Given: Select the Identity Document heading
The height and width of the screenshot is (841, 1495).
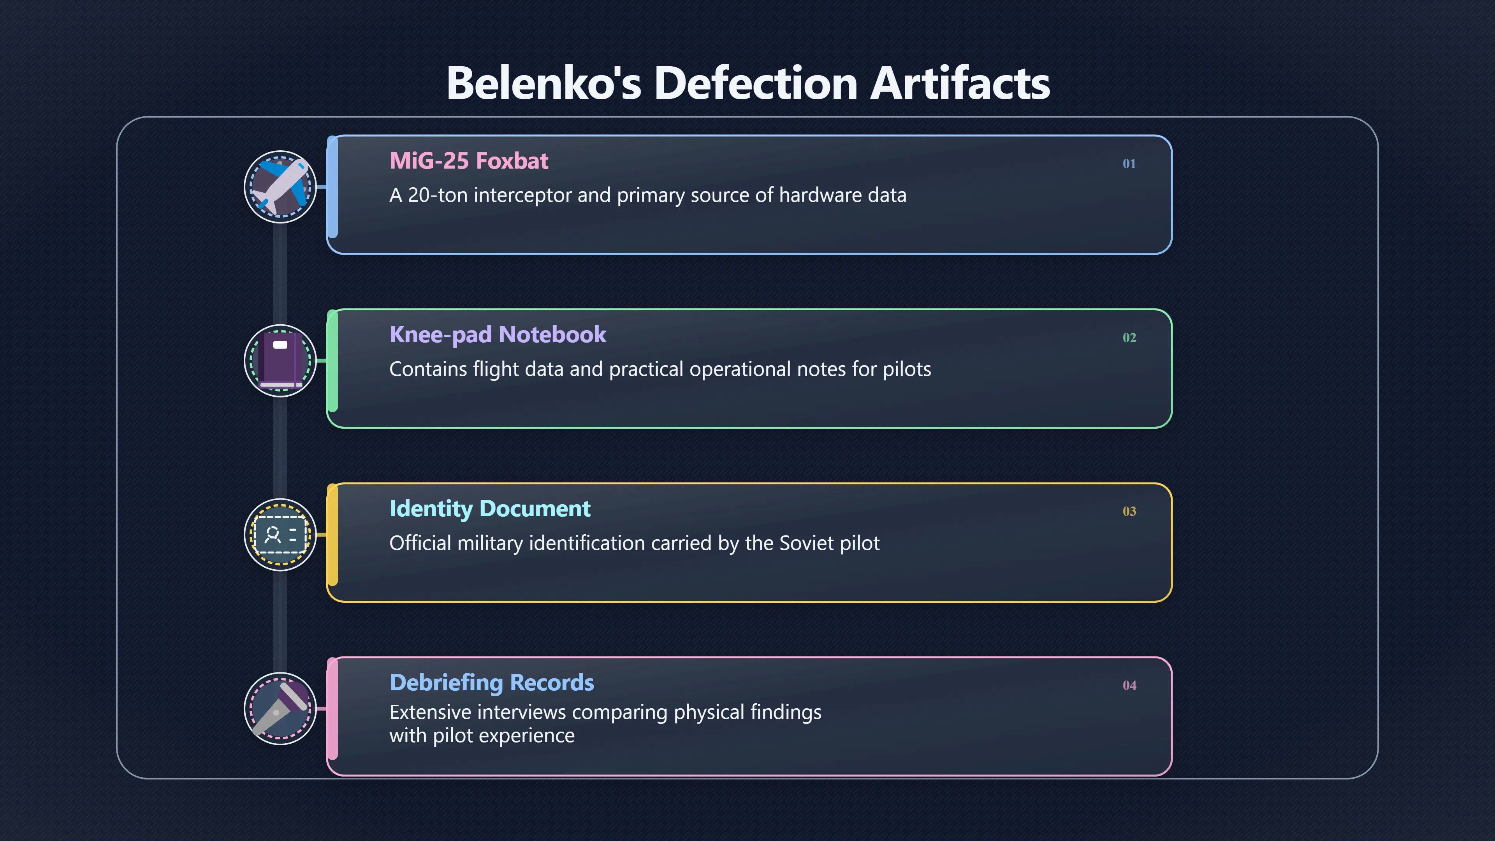Looking at the screenshot, I should click(490, 509).
